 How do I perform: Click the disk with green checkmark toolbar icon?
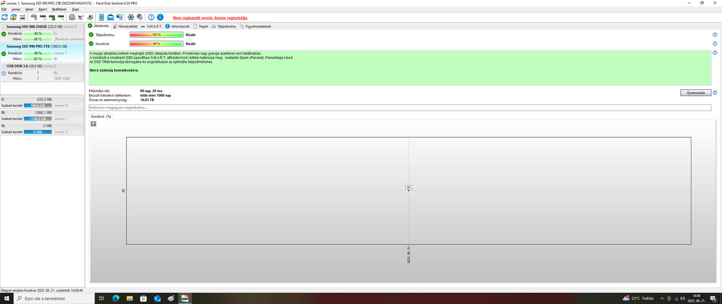tap(52, 17)
